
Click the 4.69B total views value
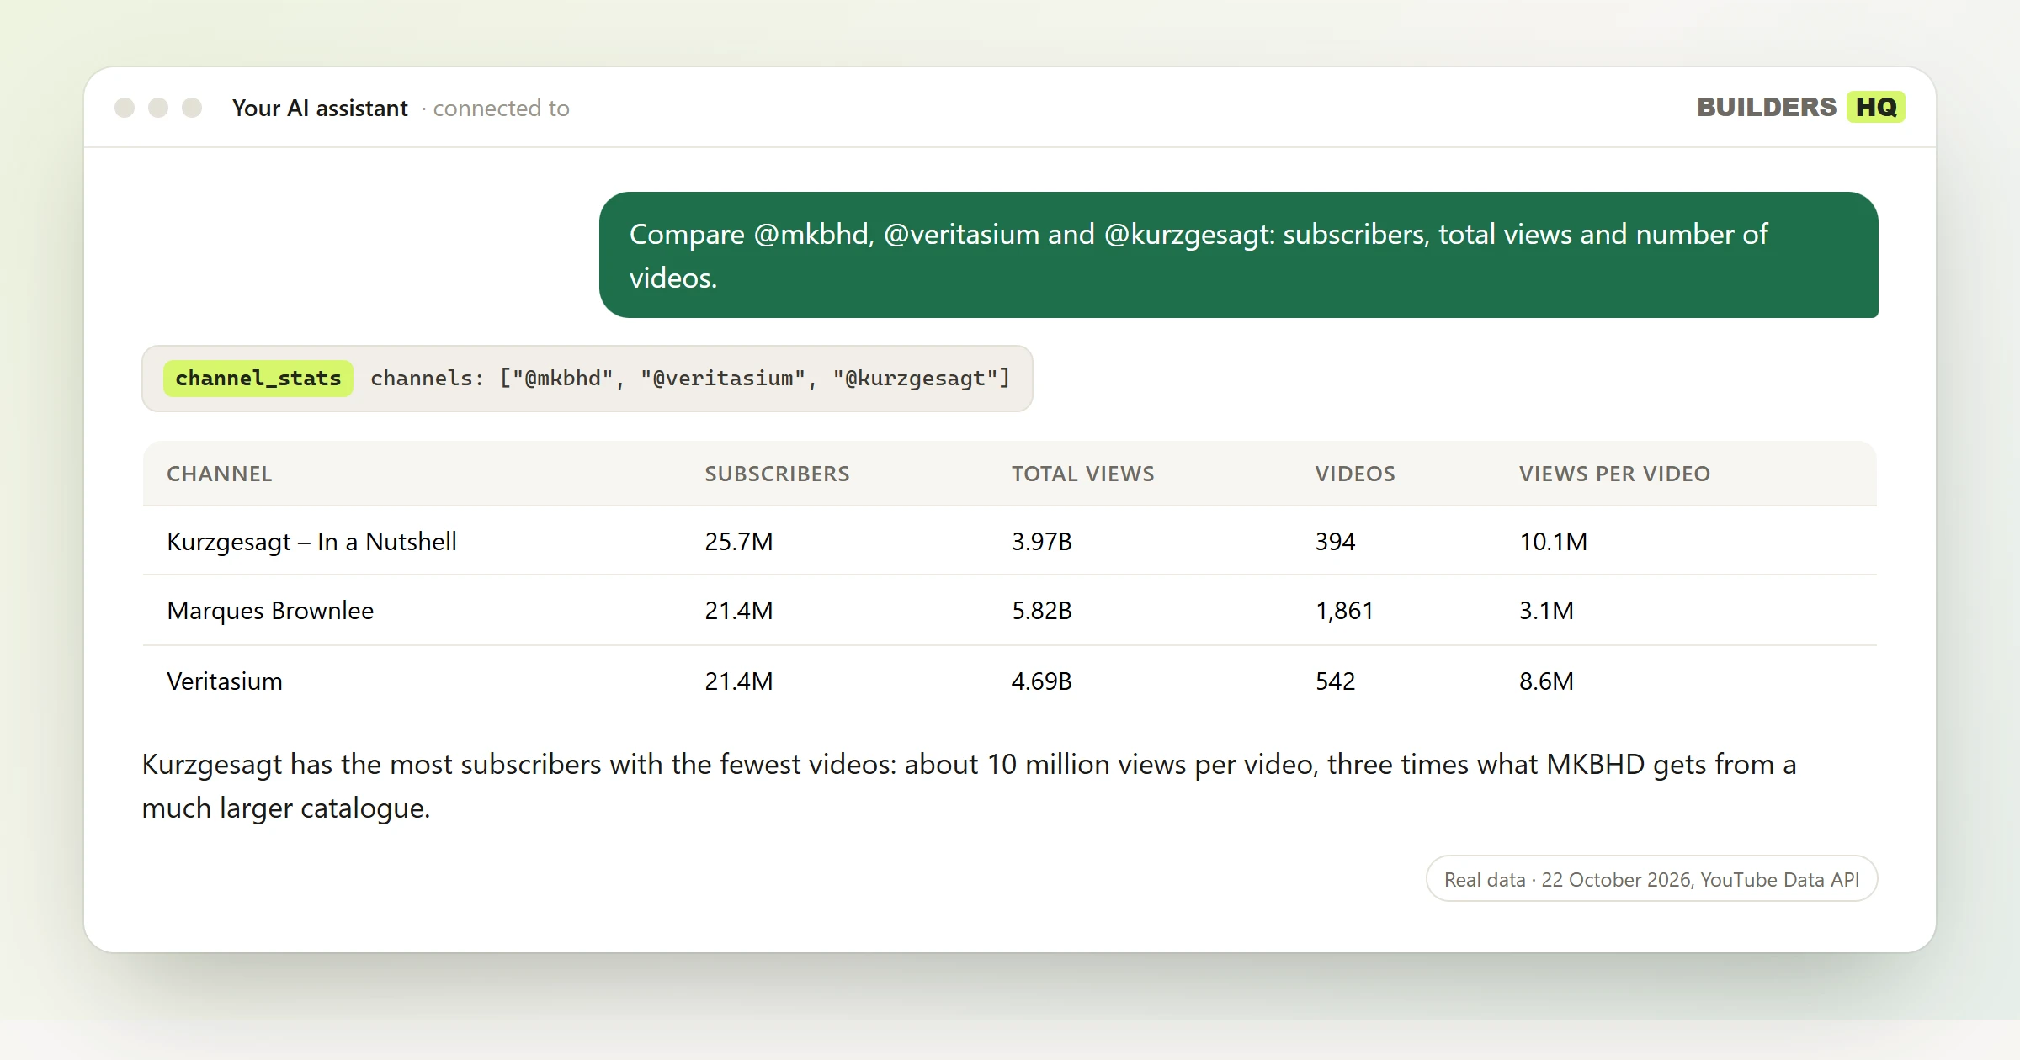click(1042, 681)
